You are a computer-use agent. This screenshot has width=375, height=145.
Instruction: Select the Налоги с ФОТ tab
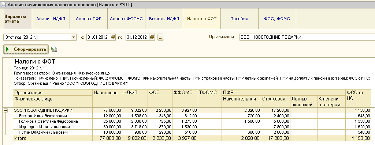202,19
